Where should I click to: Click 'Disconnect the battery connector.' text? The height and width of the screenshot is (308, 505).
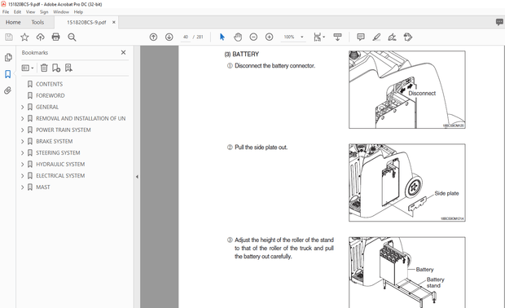point(274,66)
